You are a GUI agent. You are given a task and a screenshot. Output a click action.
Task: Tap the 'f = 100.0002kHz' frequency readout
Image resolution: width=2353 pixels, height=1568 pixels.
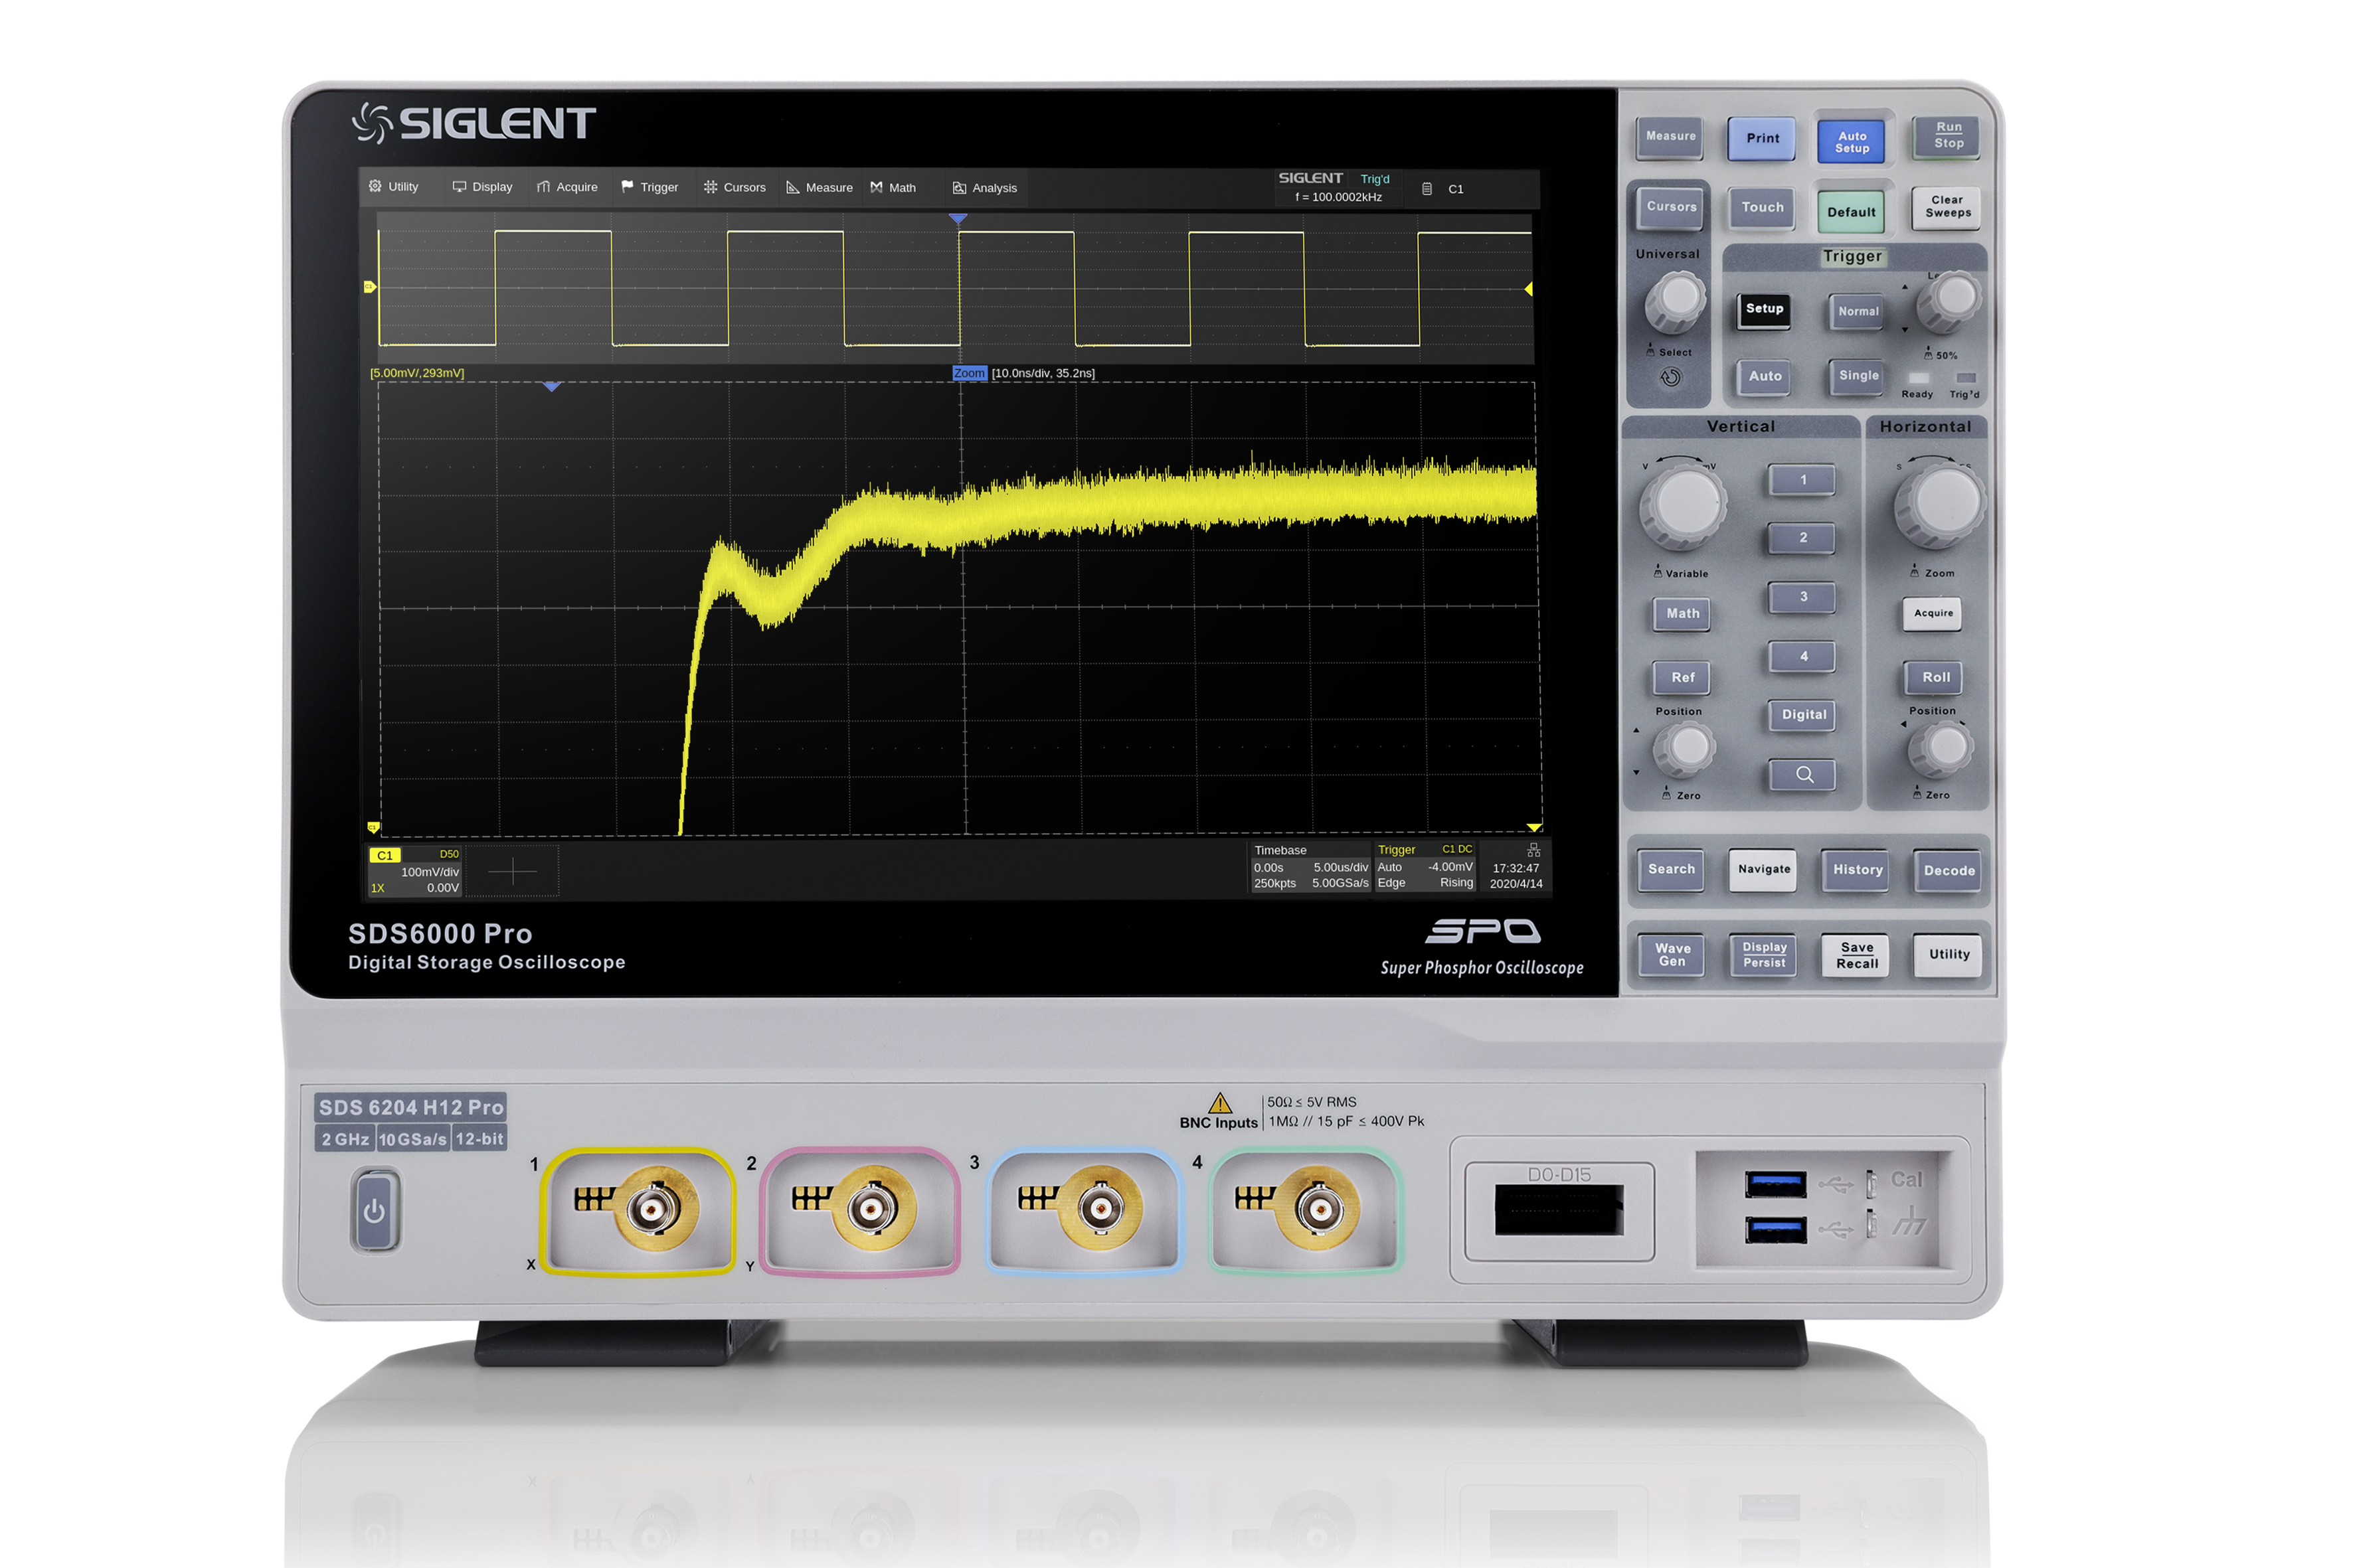pos(1339,197)
